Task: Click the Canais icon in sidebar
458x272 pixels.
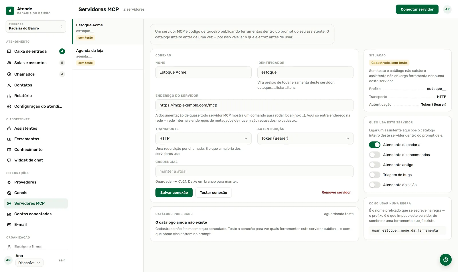Action: tap(9, 193)
